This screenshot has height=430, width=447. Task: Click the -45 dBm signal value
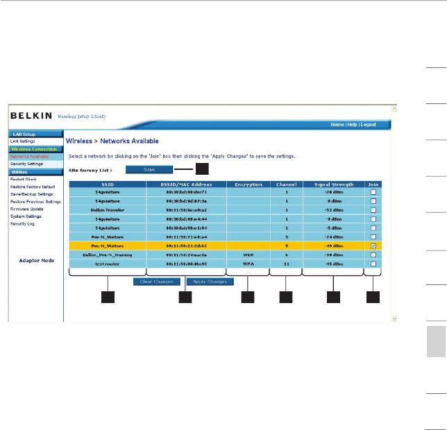(334, 264)
